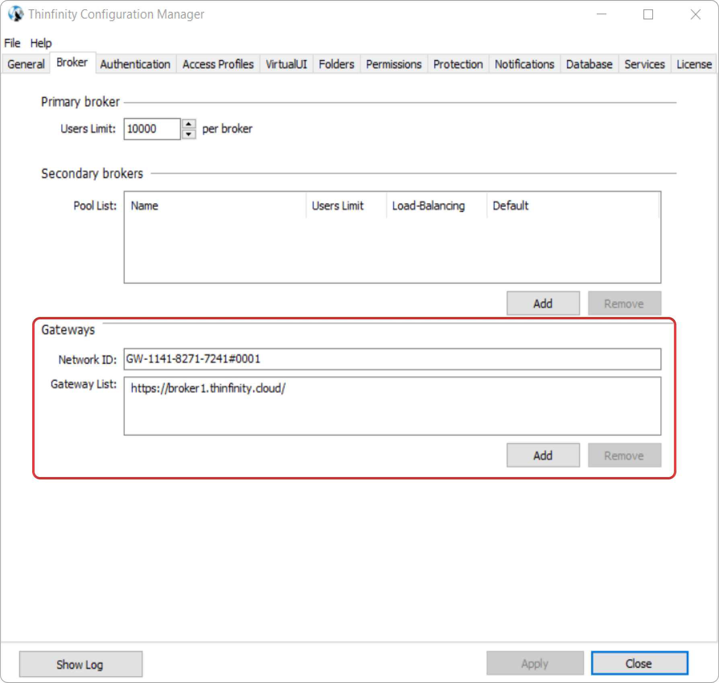The width and height of the screenshot is (719, 683).
Task: Click the Users Limit input field
Action: [x=152, y=129]
